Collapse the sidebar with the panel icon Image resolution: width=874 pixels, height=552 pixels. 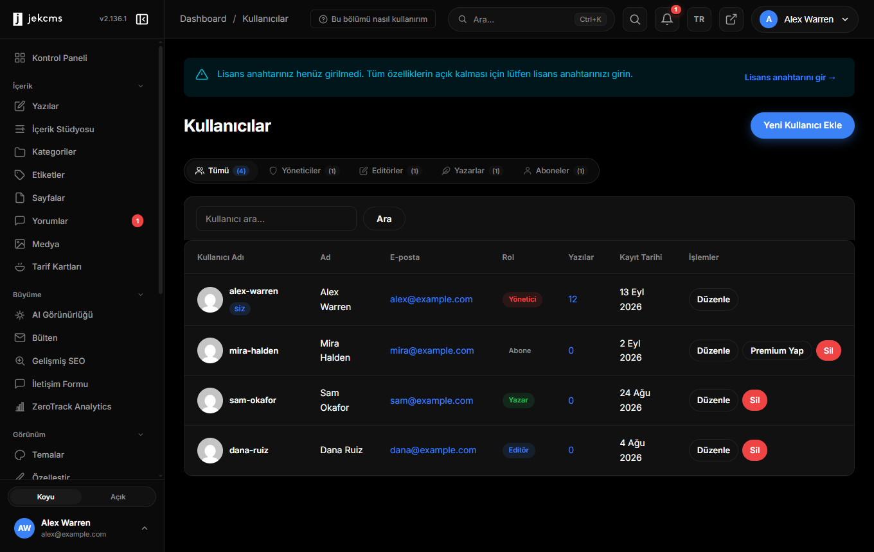point(142,19)
